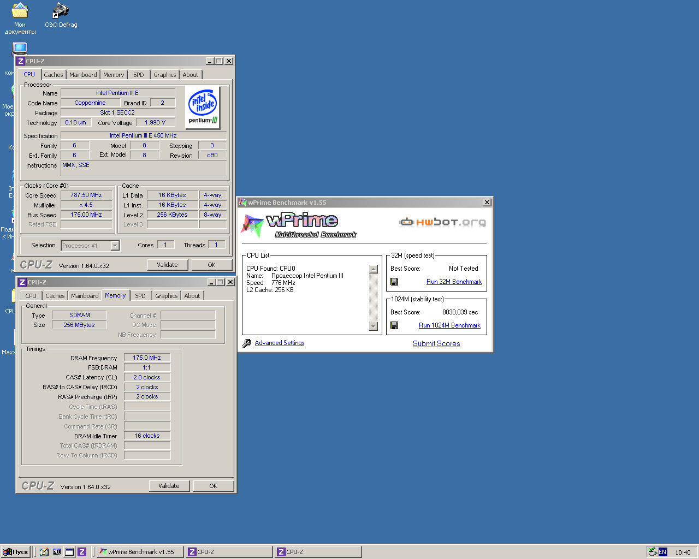Click the language indicator EN in system tray
Image resolution: width=699 pixels, height=559 pixels.
coord(662,552)
